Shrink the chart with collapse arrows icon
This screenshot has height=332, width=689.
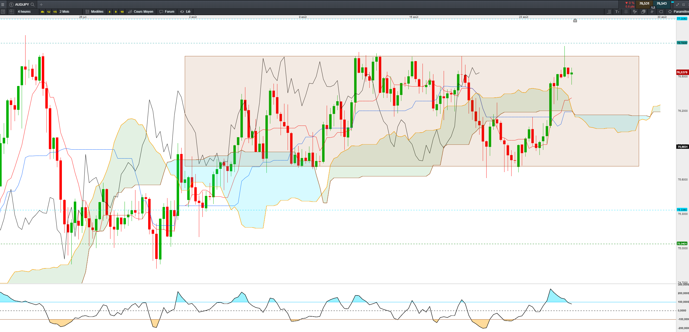[678, 5]
